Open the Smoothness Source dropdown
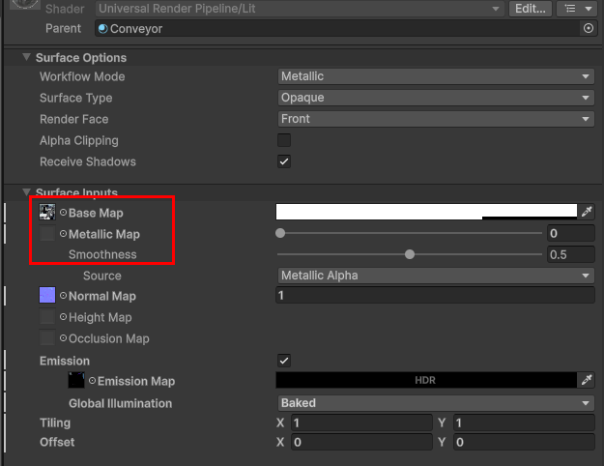This screenshot has height=466, width=604. point(436,276)
